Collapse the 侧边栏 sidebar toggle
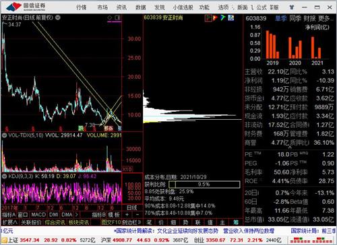The height and width of the screenshot is (245, 337). pyautogui.click(x=131, y=222)
